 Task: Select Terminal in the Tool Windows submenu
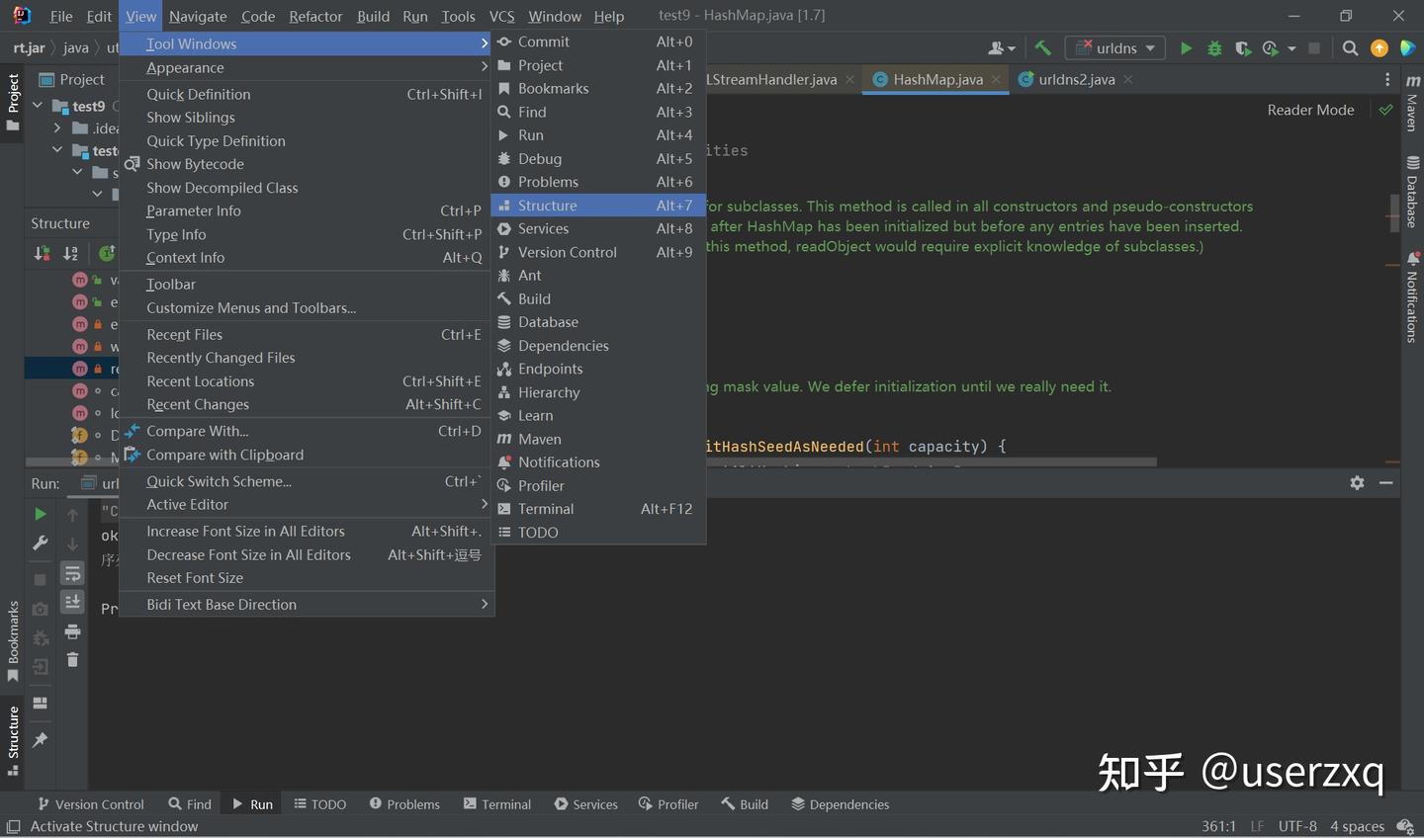pyautogui.click(x=598, y=509)
